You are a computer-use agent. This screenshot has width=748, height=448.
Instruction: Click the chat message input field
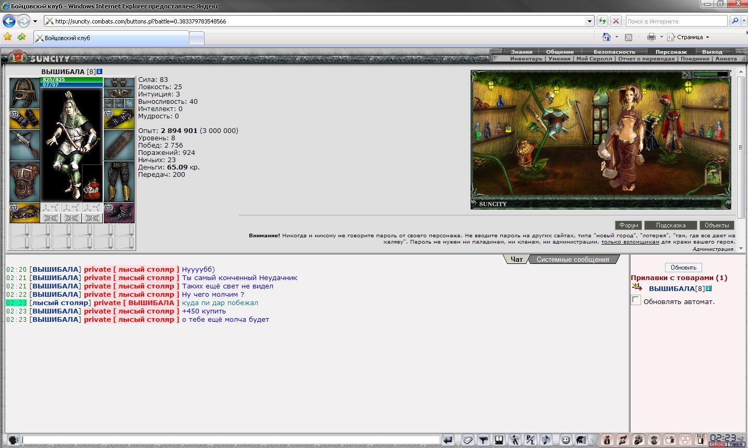click(231, 440)
